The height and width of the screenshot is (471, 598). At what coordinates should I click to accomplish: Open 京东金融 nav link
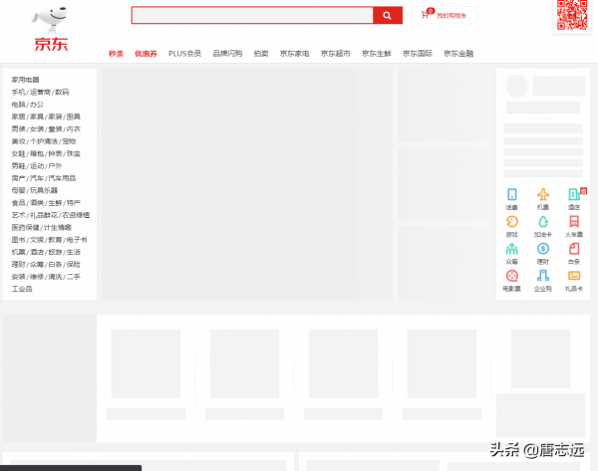coord(458,54)
